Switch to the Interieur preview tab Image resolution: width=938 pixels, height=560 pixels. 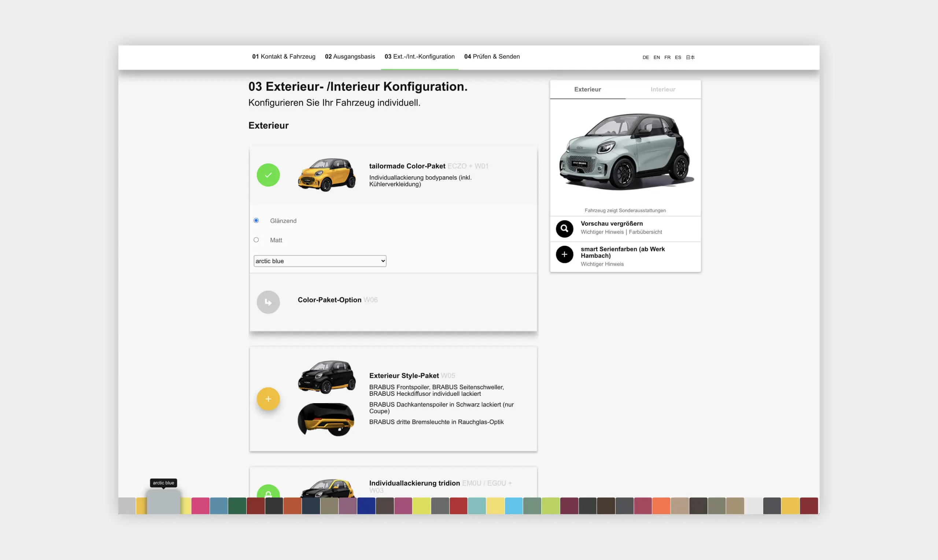pyautogui.click(x=663, y=89)
